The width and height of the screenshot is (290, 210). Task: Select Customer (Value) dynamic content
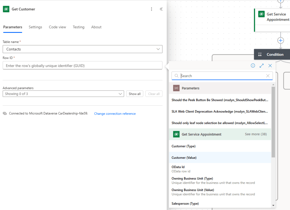point(184,158)
